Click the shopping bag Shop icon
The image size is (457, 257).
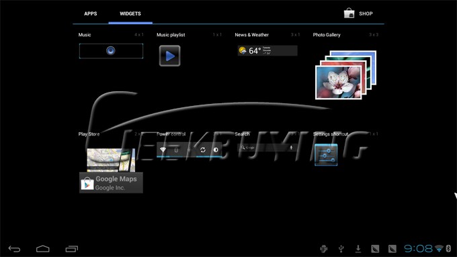pos(349,13)
